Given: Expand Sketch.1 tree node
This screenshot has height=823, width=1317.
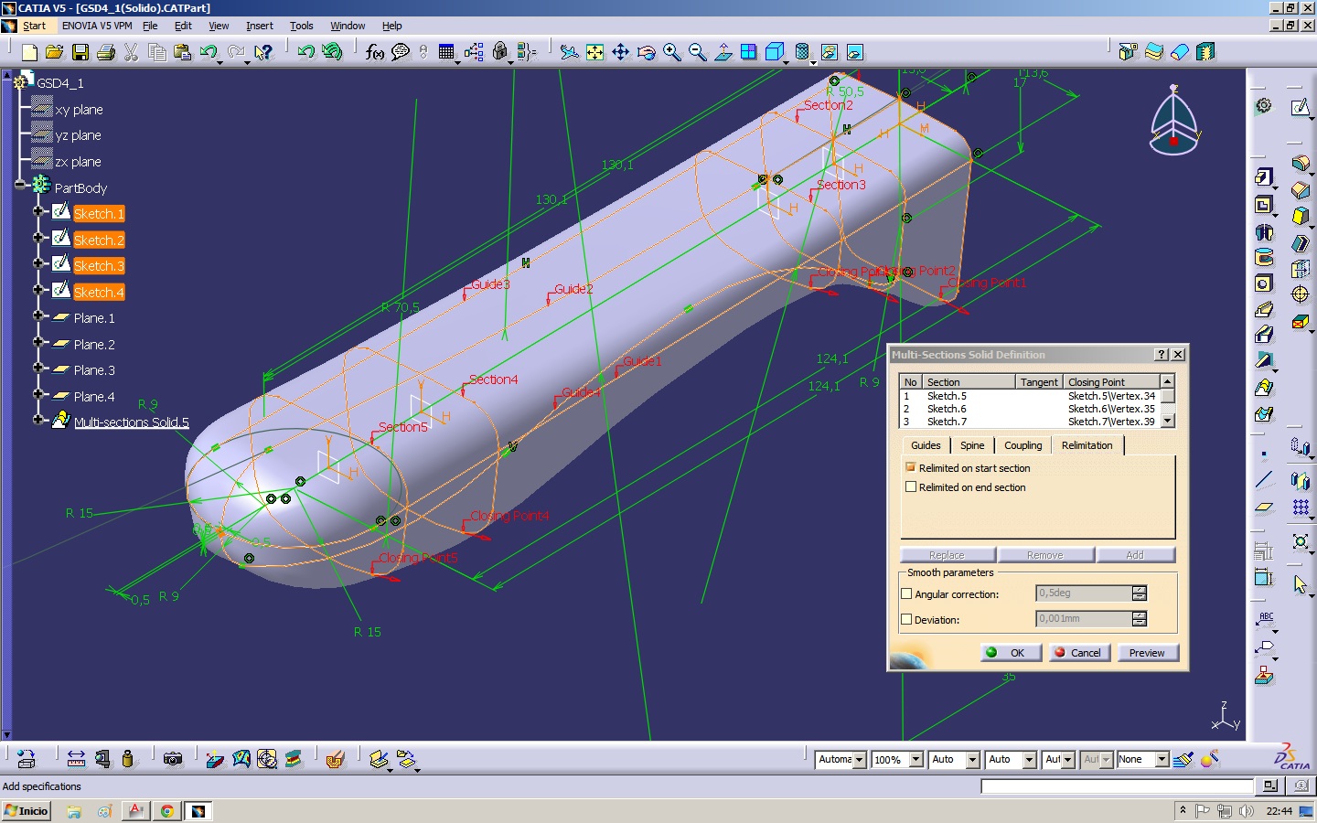Looking at the screenshot, I should point(38,211).
